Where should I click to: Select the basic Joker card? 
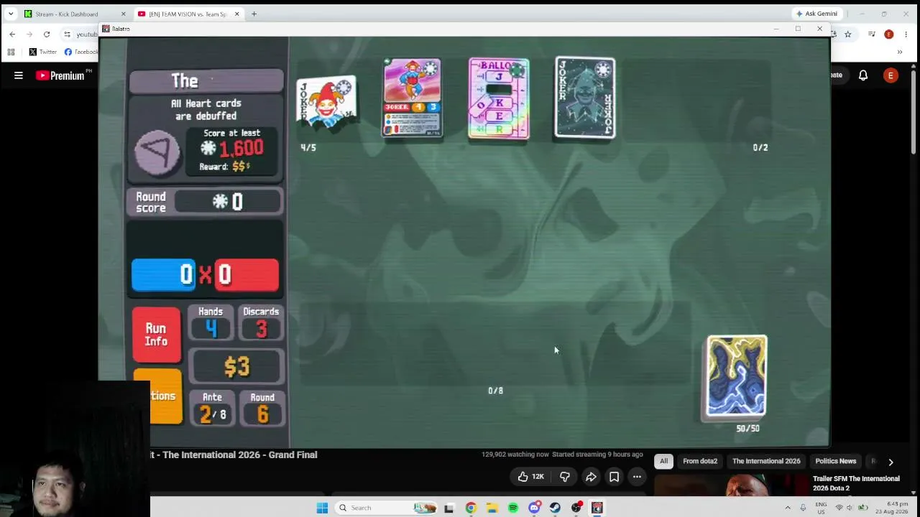pyautogui.click(x=326, y=103)
